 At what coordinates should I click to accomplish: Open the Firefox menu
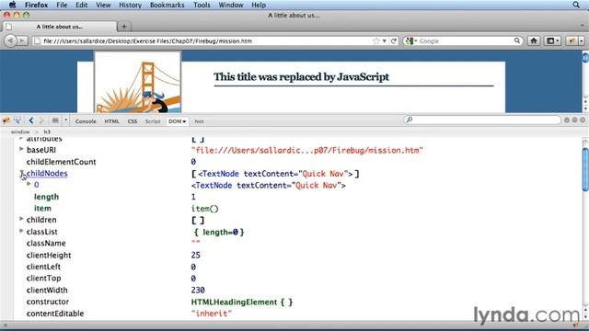36,5
